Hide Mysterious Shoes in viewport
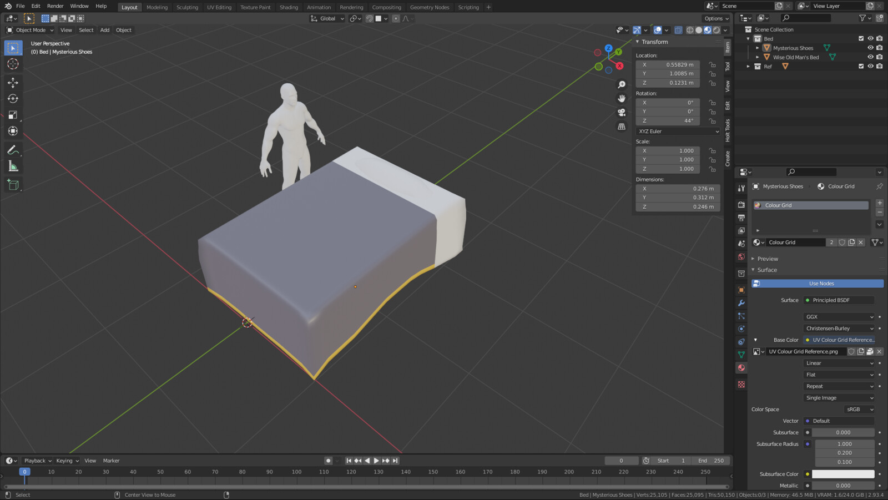The width and height of the screenshot is (888, 500). tap(870, 48)
